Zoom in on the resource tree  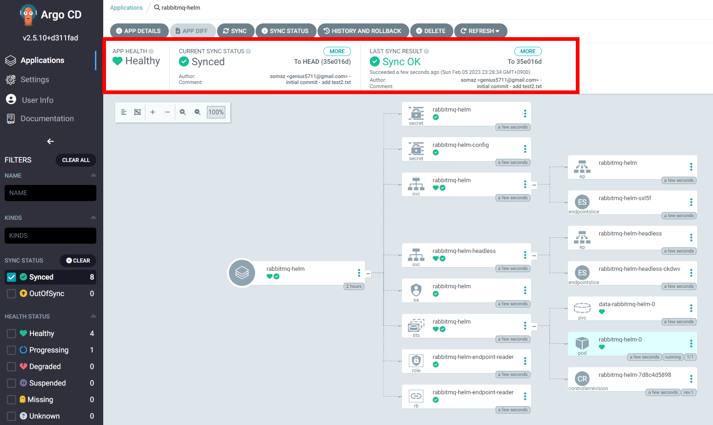pos(183,112)
